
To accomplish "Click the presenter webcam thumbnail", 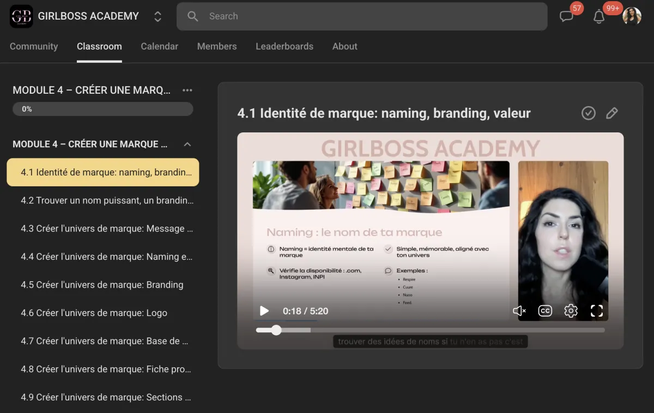I will click(x=563, y=241).
